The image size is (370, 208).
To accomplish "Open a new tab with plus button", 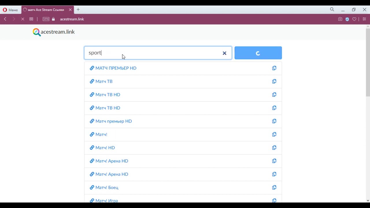I will tap(78, 10).
